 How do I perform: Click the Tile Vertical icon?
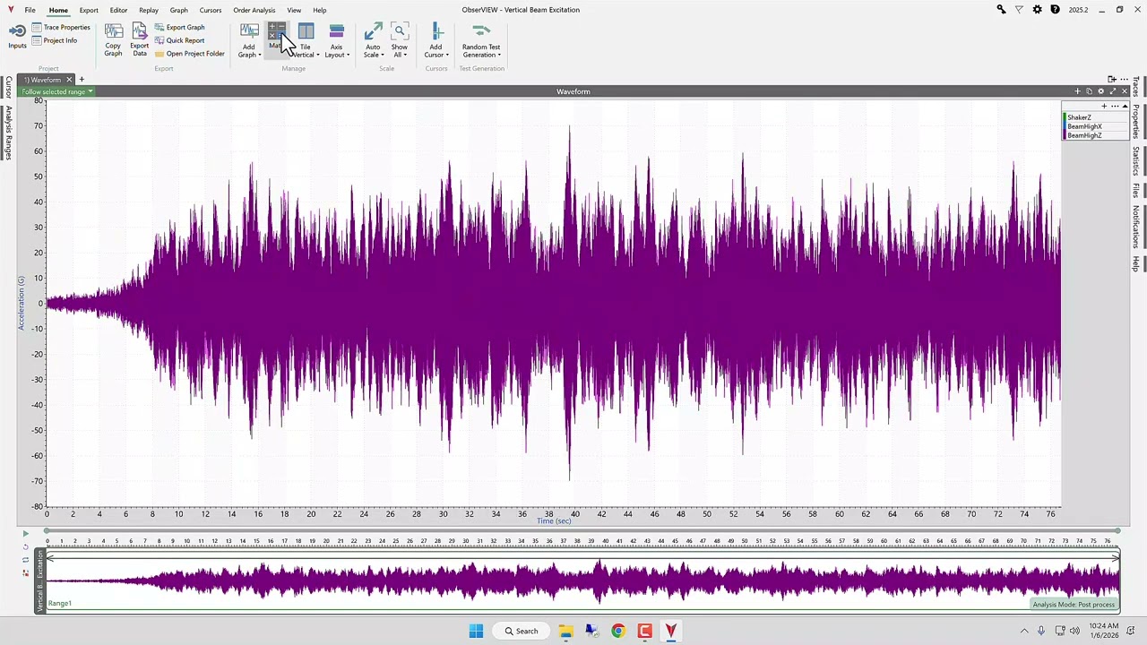[x=306, y=32]
